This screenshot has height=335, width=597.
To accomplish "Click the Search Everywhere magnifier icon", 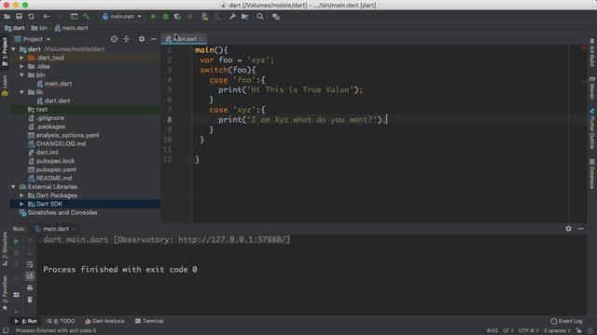I will (260, 17).
